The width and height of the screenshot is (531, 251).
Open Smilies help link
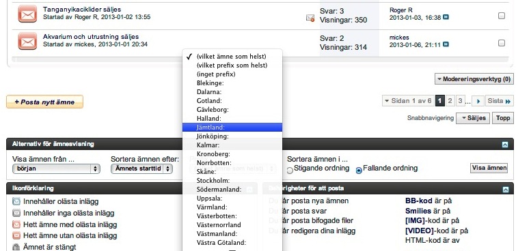point(418,211)
